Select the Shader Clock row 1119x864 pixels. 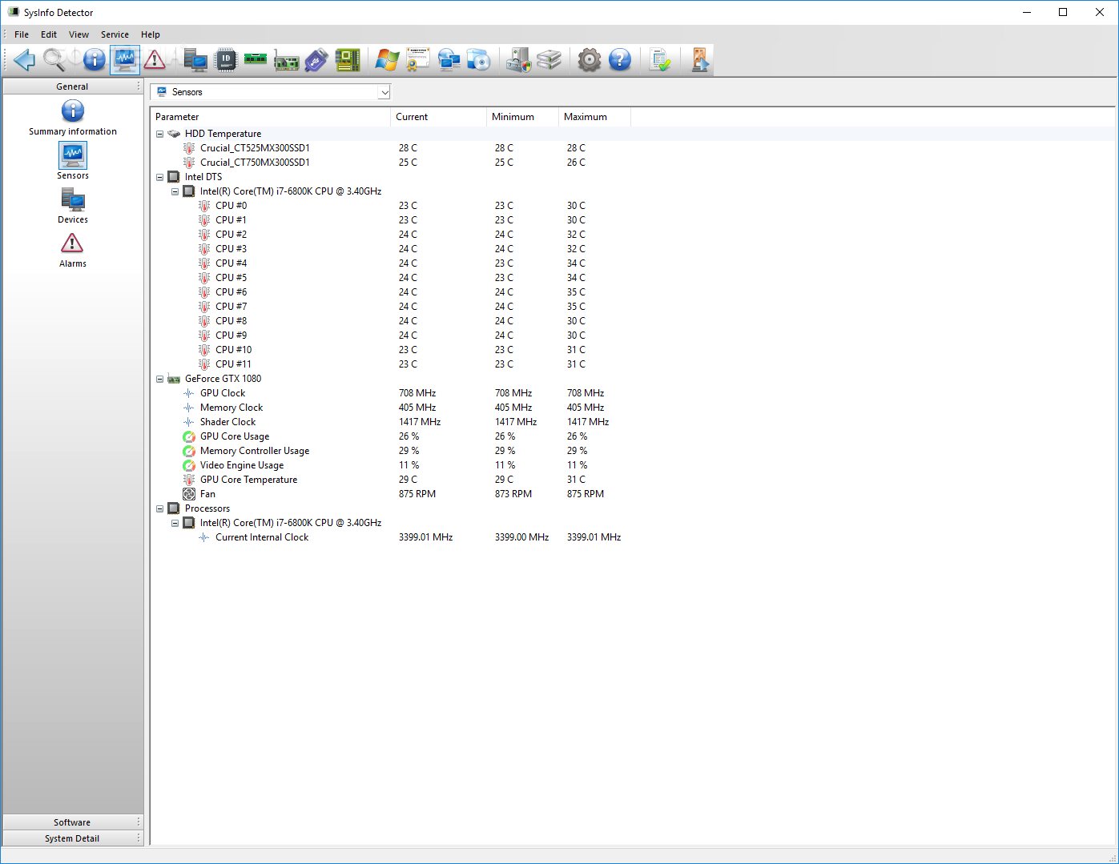tap(633, 422)
